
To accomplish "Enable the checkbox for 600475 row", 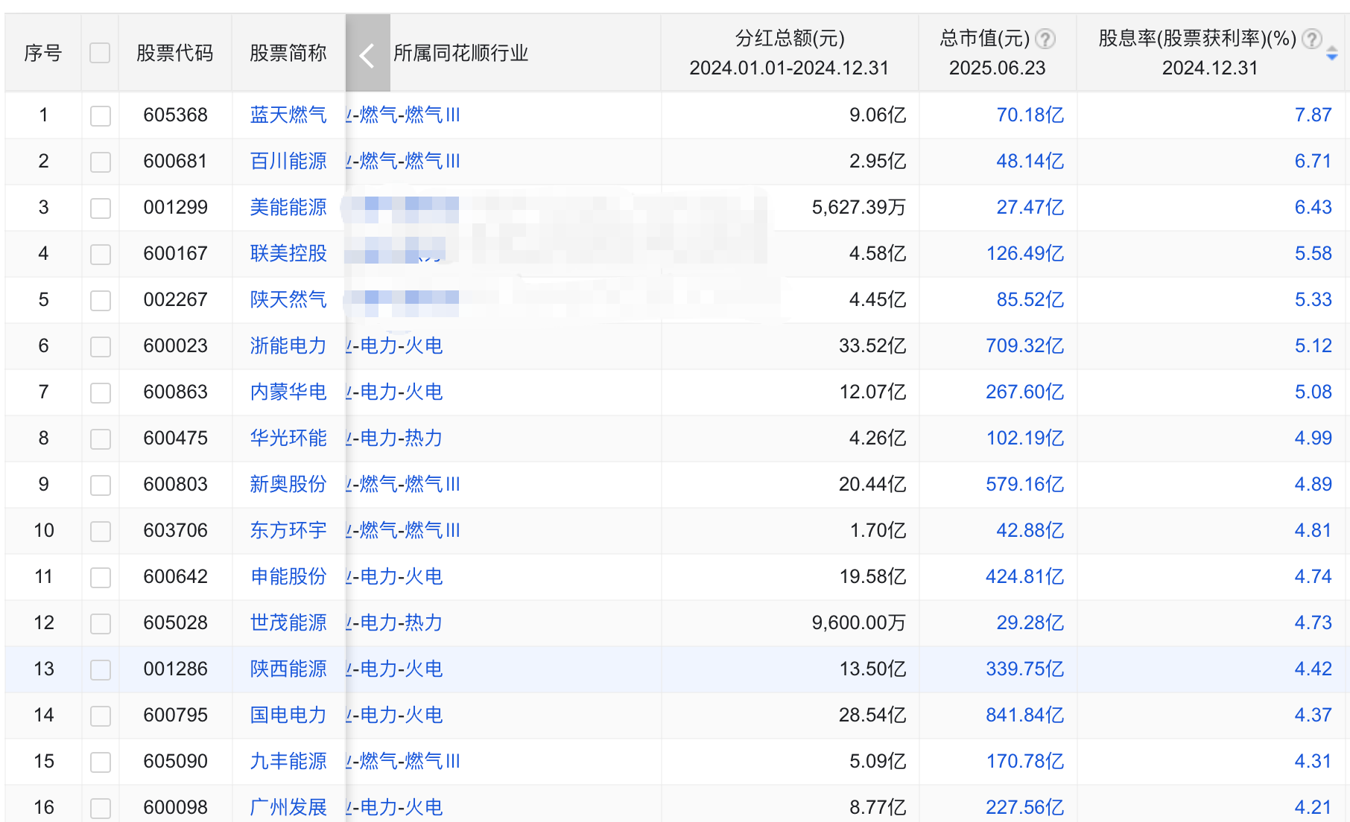I will 100,439.
